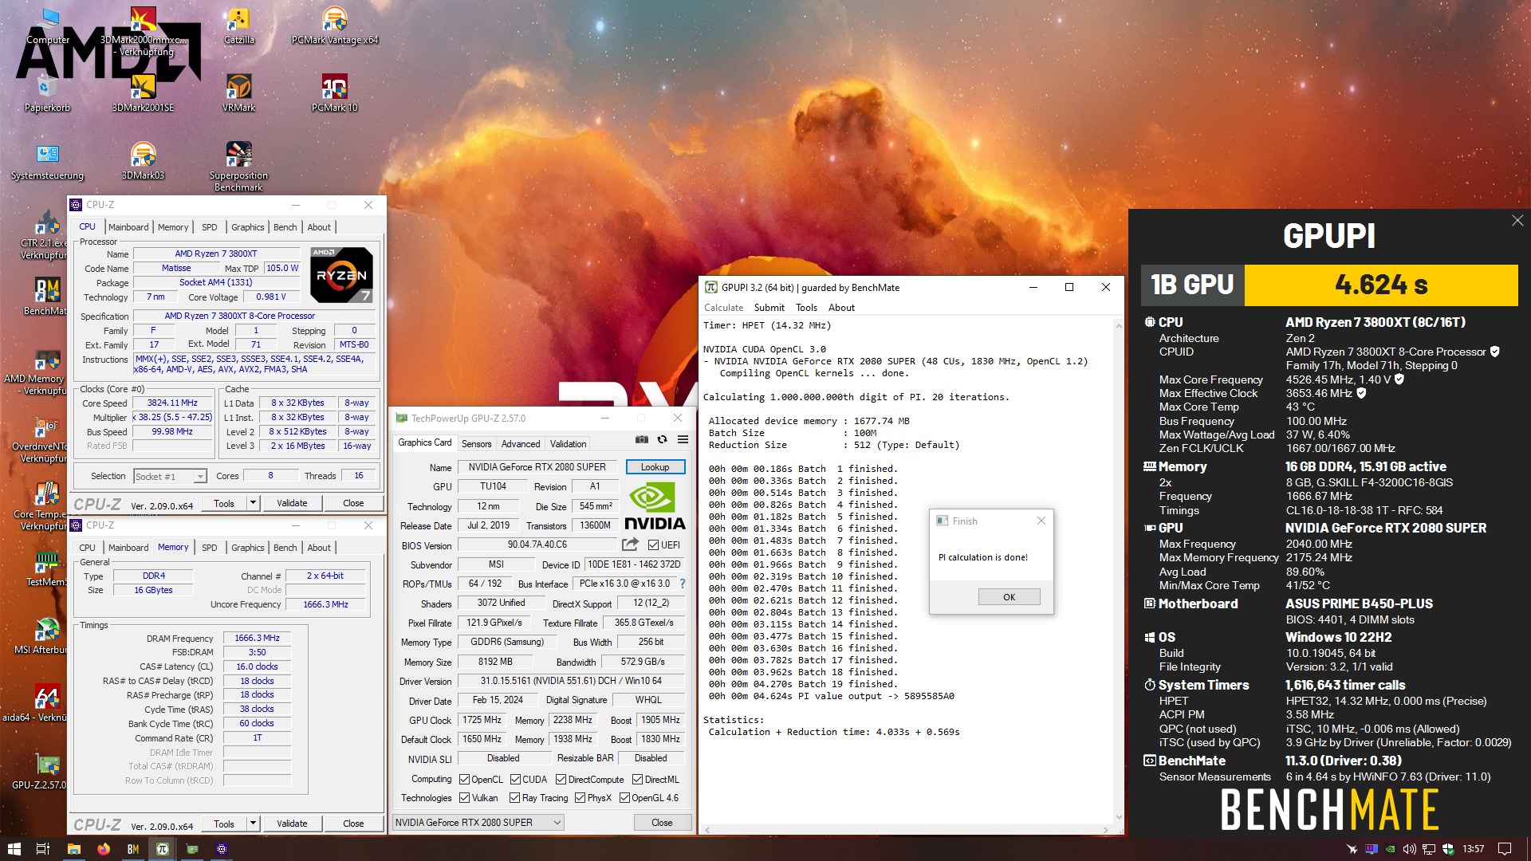The height and width of the screenshot is (861, 1531).
Task: Open the Tools dropdown arrow in lower CPU-Z
Action: coord(253,824)
